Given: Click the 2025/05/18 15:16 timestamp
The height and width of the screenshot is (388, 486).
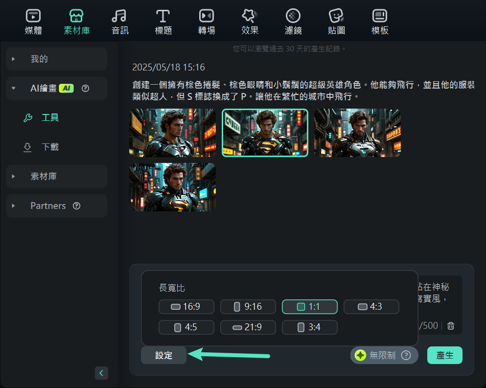Looking at the screenshot, I should point(169,67).
